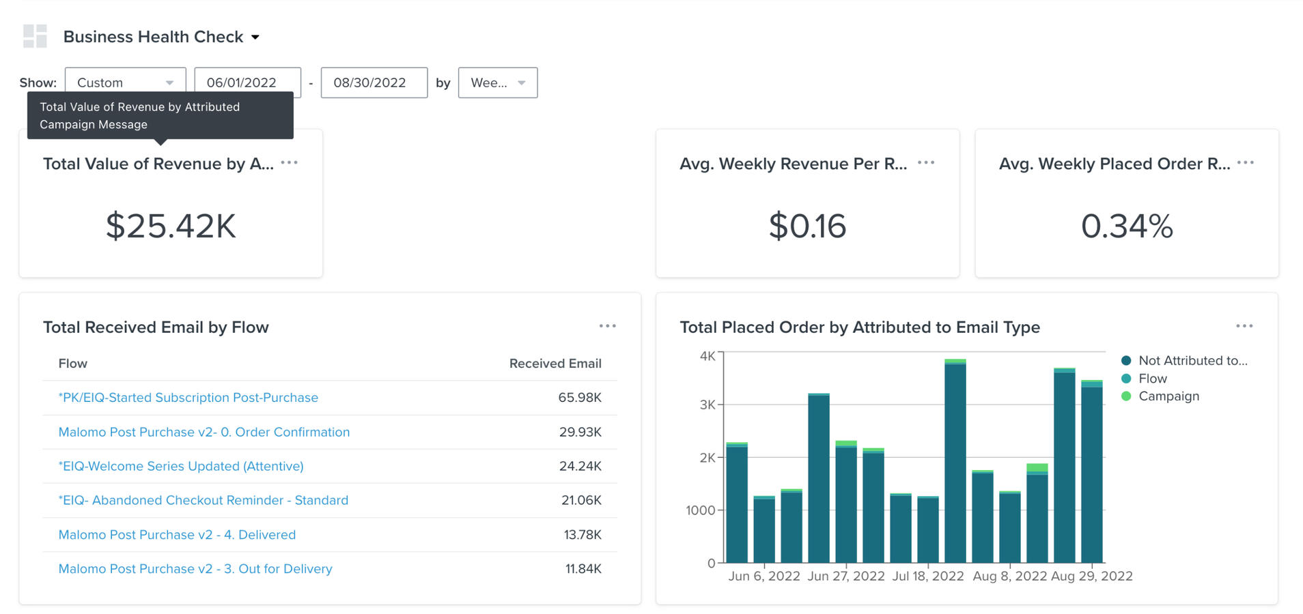Open PK/EIQ-Started Subscription Post-Purchase flow
This screenshot has width=1303, height=614.
coord(188,398)
